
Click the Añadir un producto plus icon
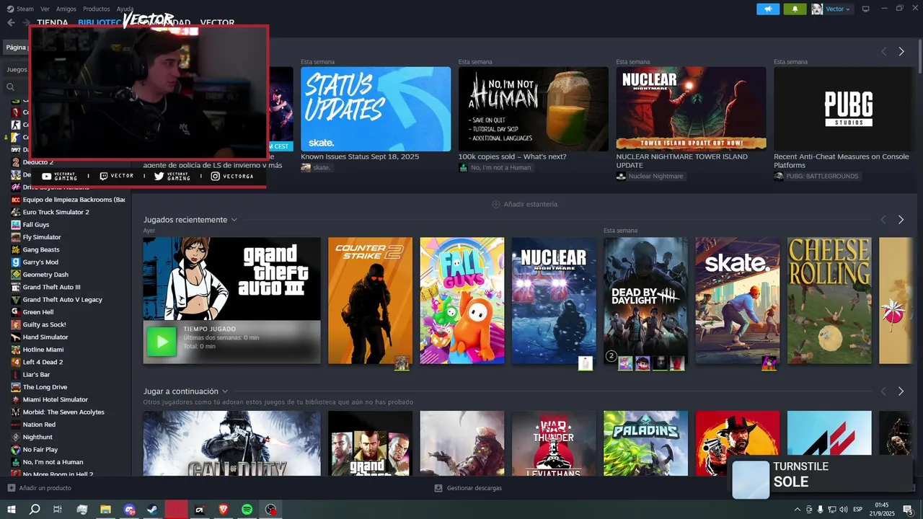11,488
